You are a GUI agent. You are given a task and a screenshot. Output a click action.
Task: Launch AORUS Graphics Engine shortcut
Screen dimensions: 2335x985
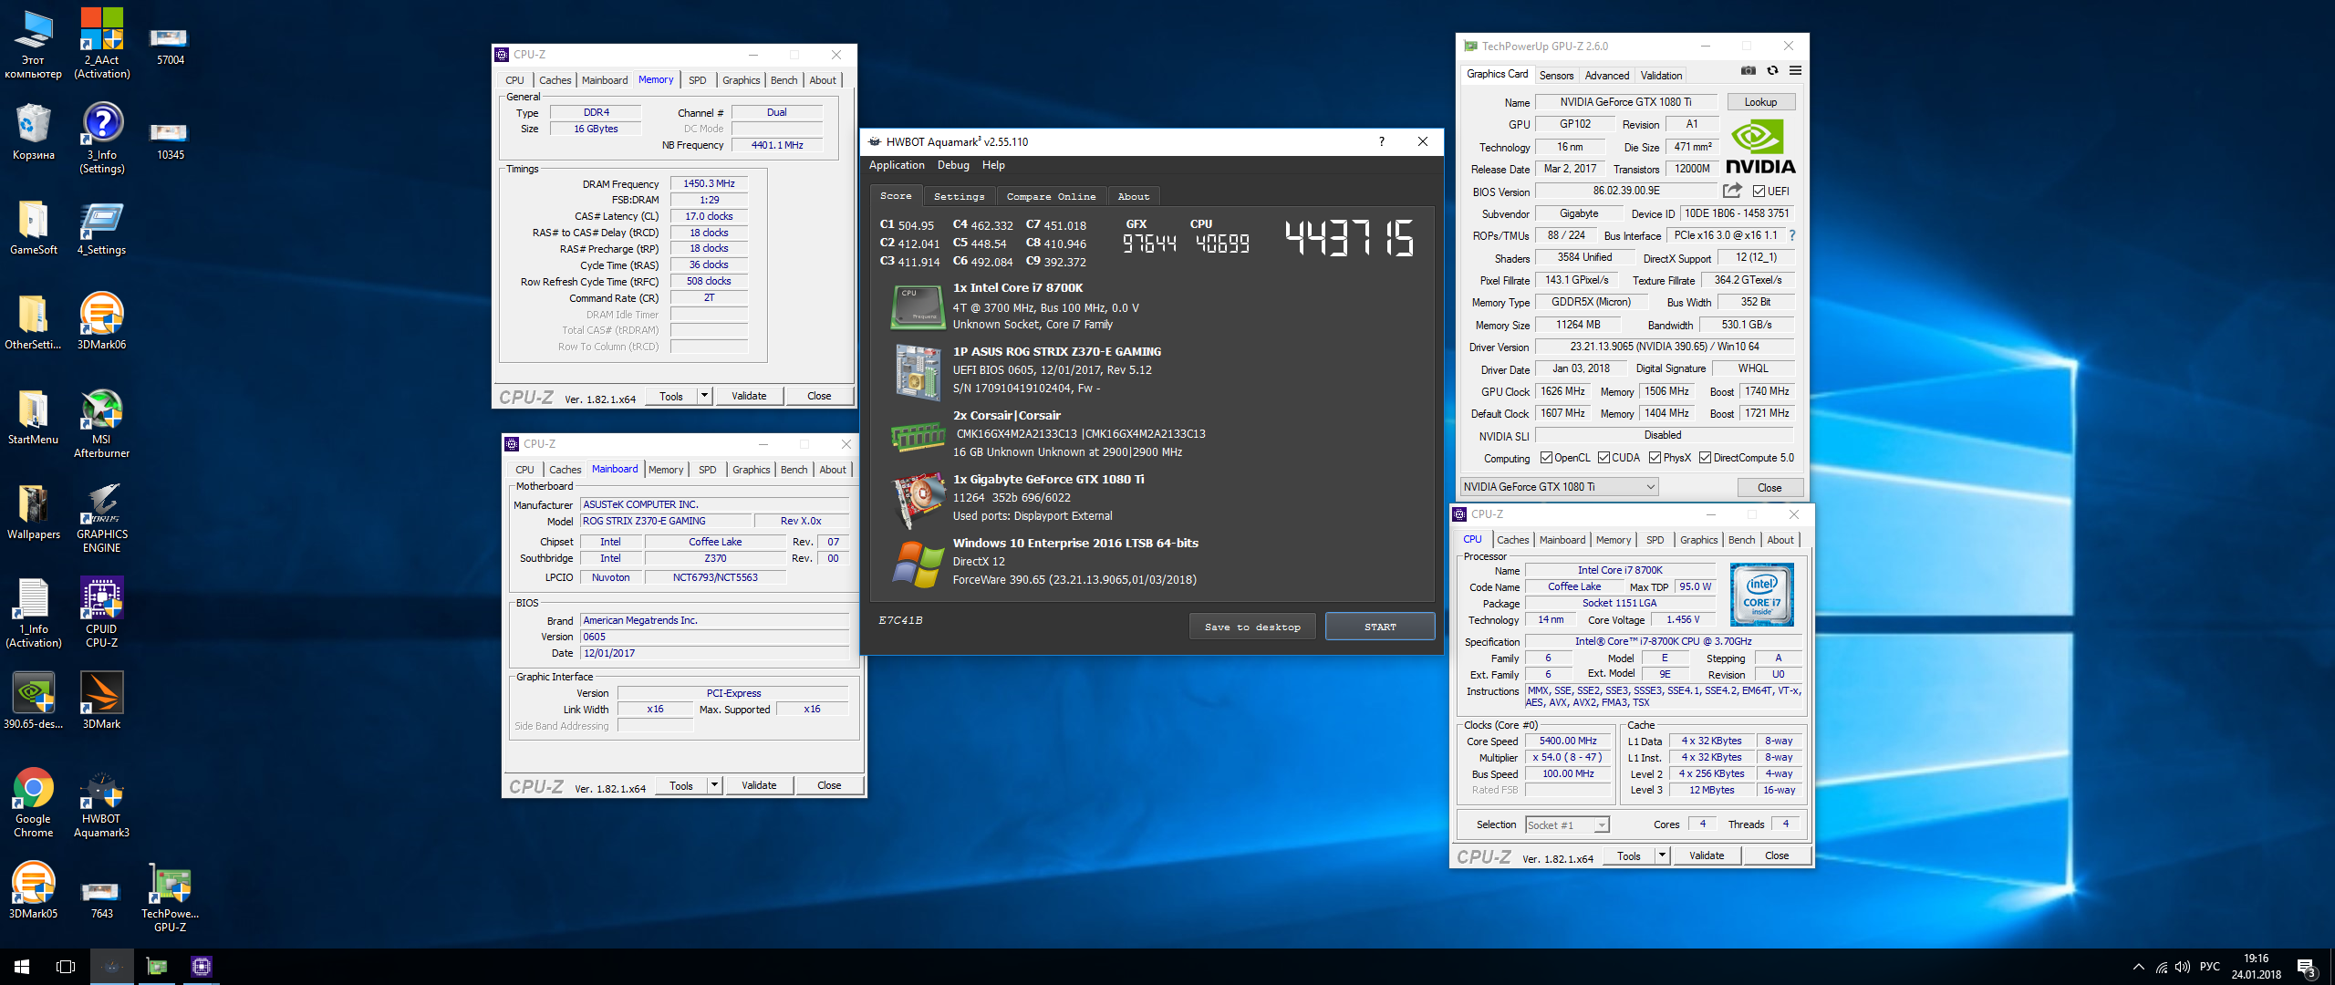[101, 517]
